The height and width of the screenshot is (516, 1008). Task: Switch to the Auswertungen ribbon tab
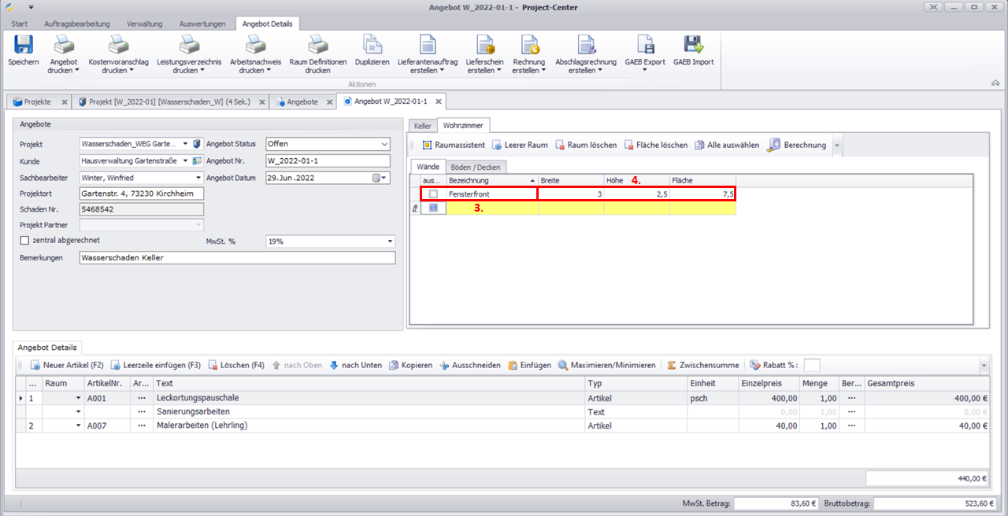coord(202,24)
